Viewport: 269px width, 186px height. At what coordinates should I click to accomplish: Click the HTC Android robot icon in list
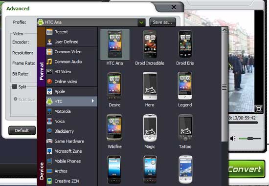(x=49, y=102)
